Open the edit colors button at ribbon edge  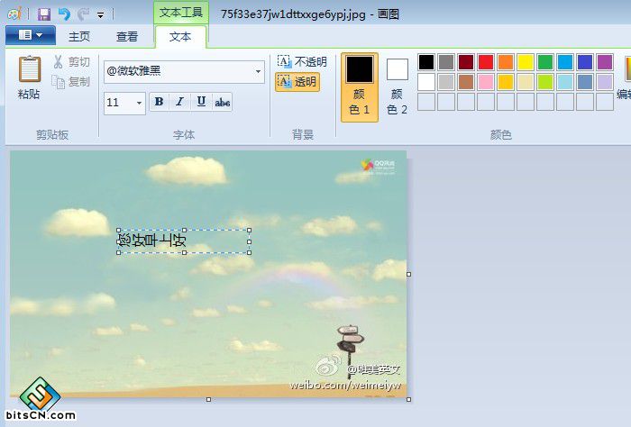tap(625, 78)
